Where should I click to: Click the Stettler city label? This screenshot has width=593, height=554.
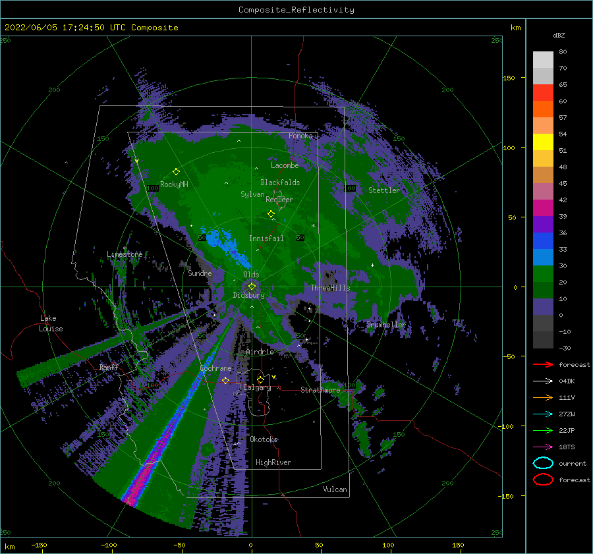click(384, 190)
